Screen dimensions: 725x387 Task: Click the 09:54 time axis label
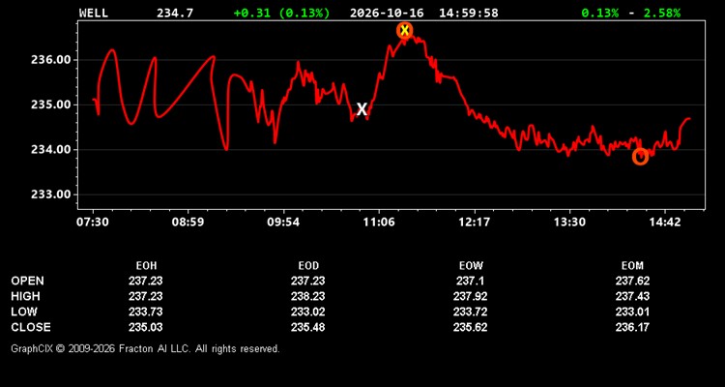[x=283, y=222]
